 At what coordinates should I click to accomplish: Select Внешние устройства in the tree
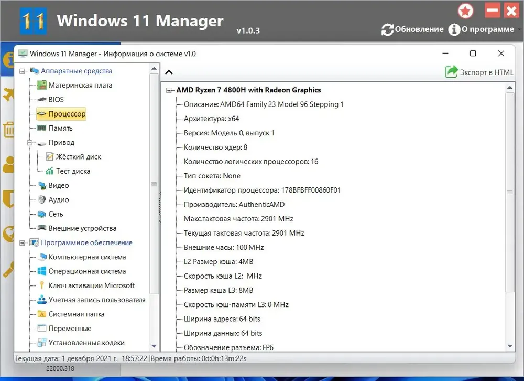[83, 228]
